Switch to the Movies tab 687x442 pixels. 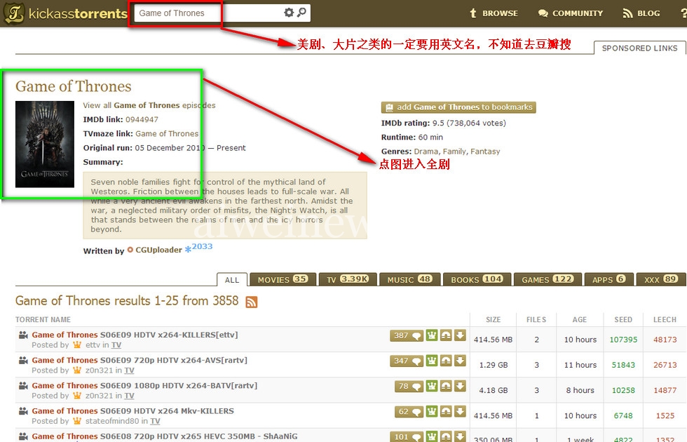tap(283, 279)
